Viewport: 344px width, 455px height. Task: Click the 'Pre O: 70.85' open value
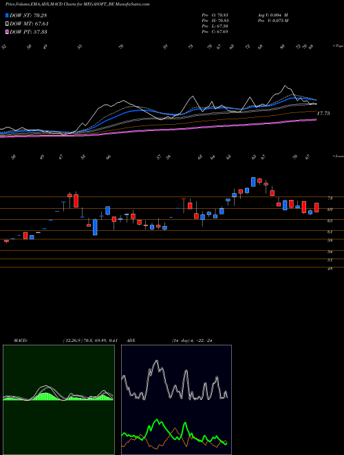pyautogui.click(x=215, y=15)
